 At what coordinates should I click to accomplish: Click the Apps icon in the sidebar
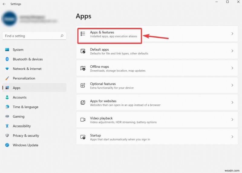pos(7,88)
